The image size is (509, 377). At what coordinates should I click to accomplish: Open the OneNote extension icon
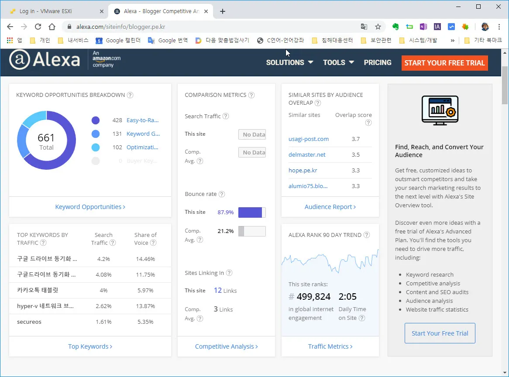coord(423,27)
